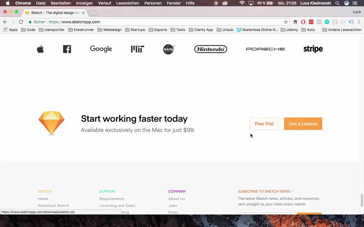
Task: Open the Licensing and Sales link
Action: coord(117,205)
